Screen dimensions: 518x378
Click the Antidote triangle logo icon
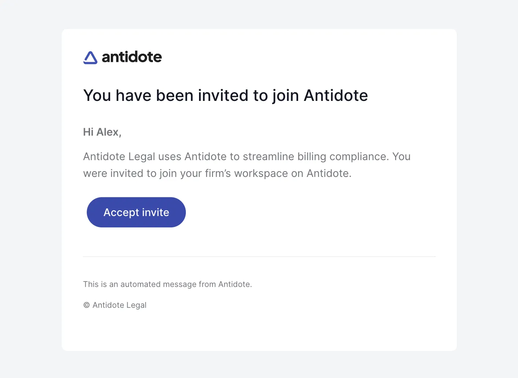(90, 57)
